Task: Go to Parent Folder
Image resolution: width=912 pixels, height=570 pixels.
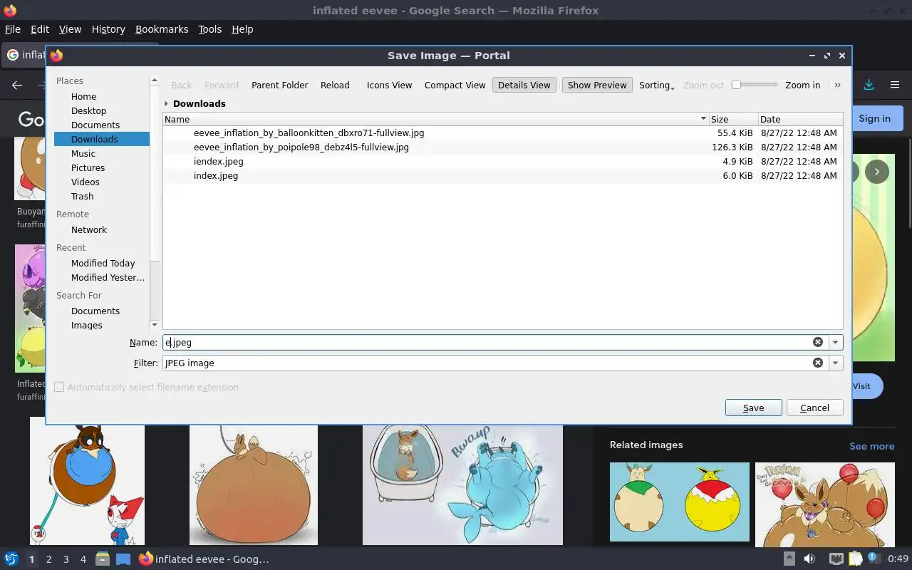Action: point(279,85)
